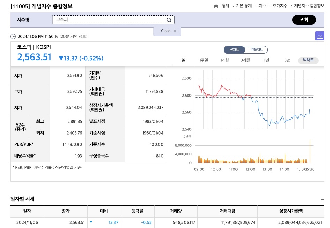Click the search magnifier icon in index name field

click(x=169, y=20)
